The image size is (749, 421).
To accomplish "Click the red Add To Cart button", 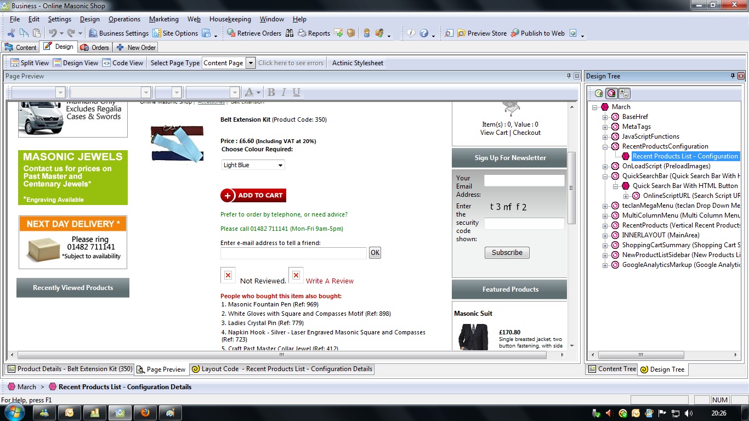I will (x=253, y=195).
